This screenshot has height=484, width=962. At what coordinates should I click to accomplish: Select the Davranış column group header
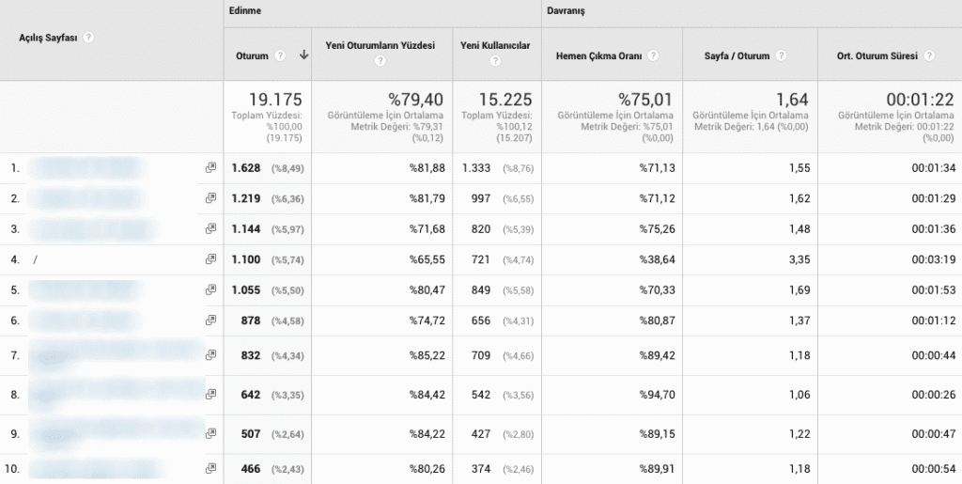pyautogui.click(x=566, y=9)
